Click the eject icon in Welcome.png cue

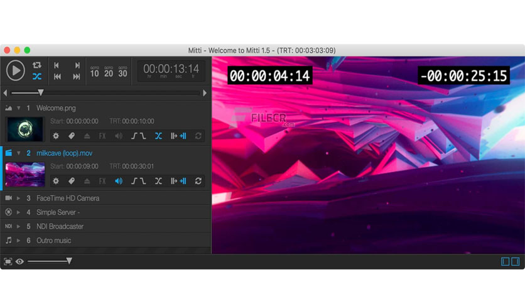click(x=87, y=136)
